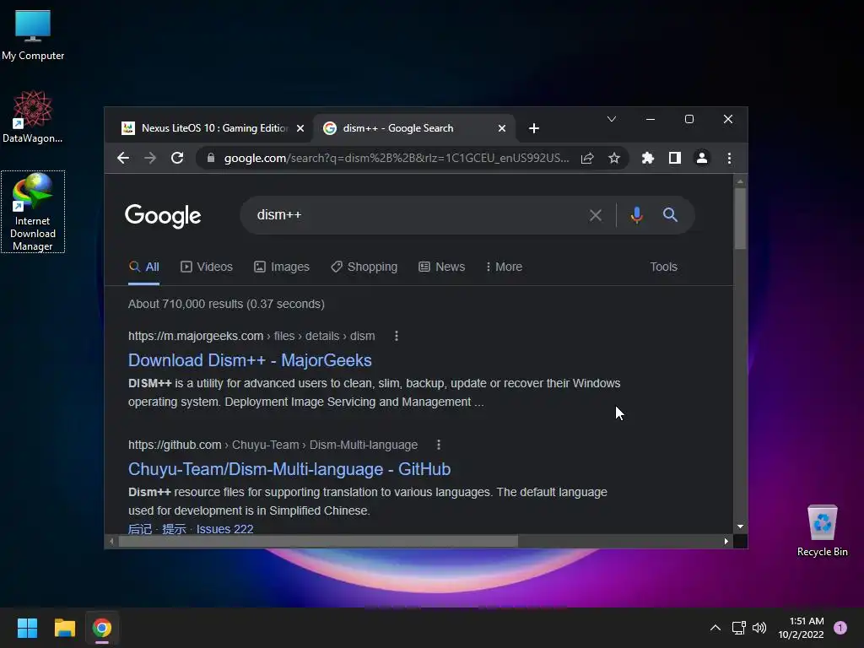Click the Chrome taskbar icon

tap(102, 628)
